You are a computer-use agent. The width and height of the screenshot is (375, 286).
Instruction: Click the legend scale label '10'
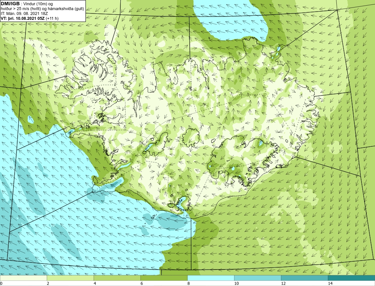coord(237,283)
